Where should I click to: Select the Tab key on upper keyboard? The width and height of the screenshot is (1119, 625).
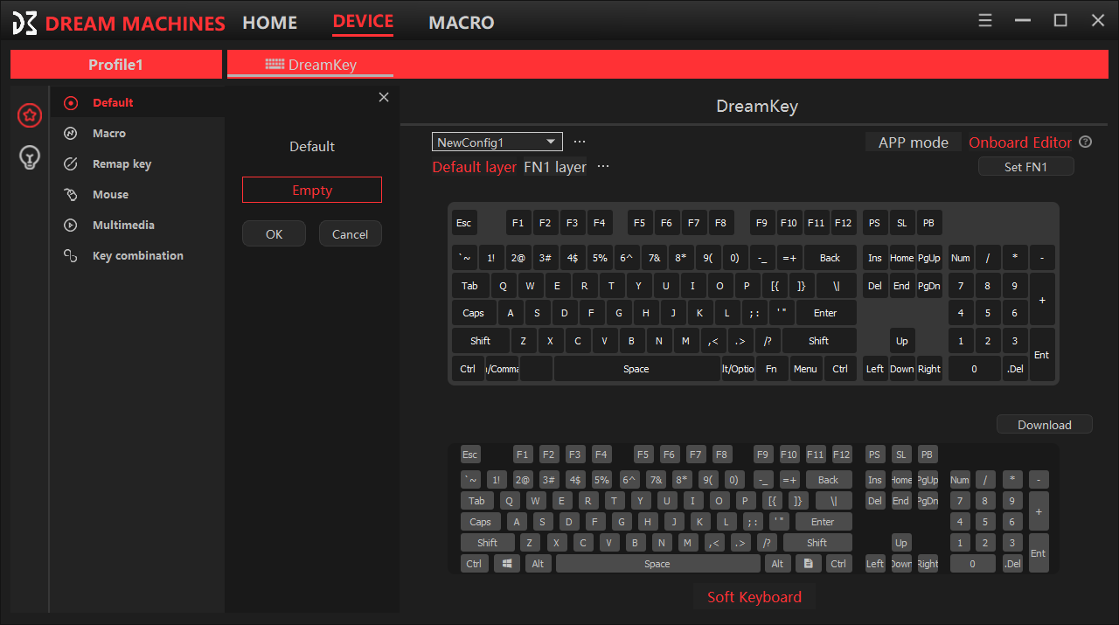(x=470, y=286)
